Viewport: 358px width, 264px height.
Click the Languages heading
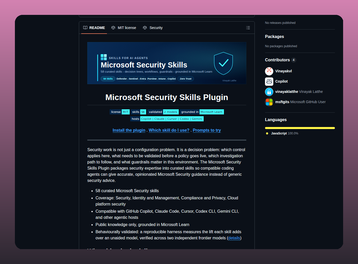pyautogui.click(x=276, y=120)
